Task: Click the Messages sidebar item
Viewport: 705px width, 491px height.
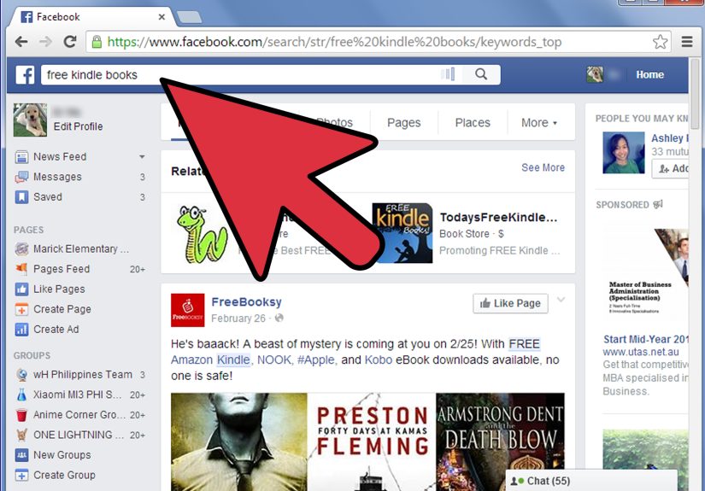Action: click(x=80, y=177)
